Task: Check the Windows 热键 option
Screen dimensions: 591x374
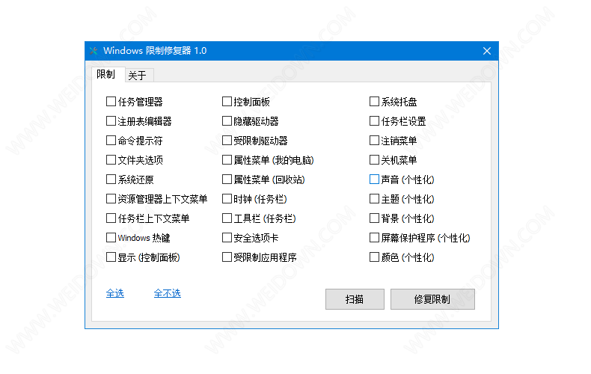Action: tap(111, 238)
